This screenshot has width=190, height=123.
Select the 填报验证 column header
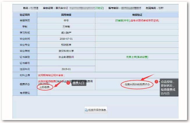point(137,15)
